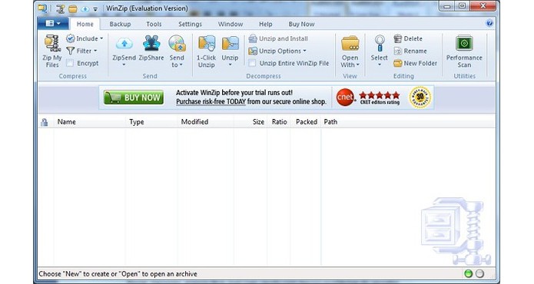Click the open folder quick access icon
The width and height of the screenshot is (534, 284).
tap(72, 9)
